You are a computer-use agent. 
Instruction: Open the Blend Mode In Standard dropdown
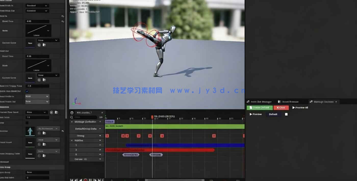click(x=37, y=5)
